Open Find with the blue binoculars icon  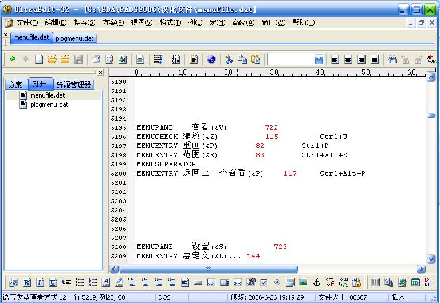392,59
